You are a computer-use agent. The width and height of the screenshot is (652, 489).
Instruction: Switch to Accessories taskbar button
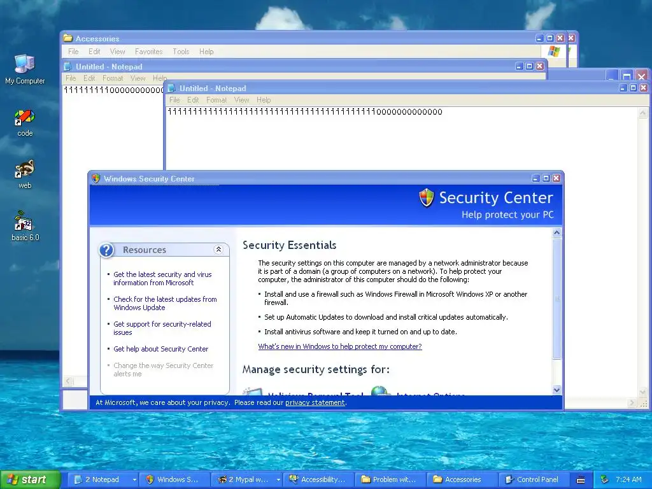[x=461, y=479]
